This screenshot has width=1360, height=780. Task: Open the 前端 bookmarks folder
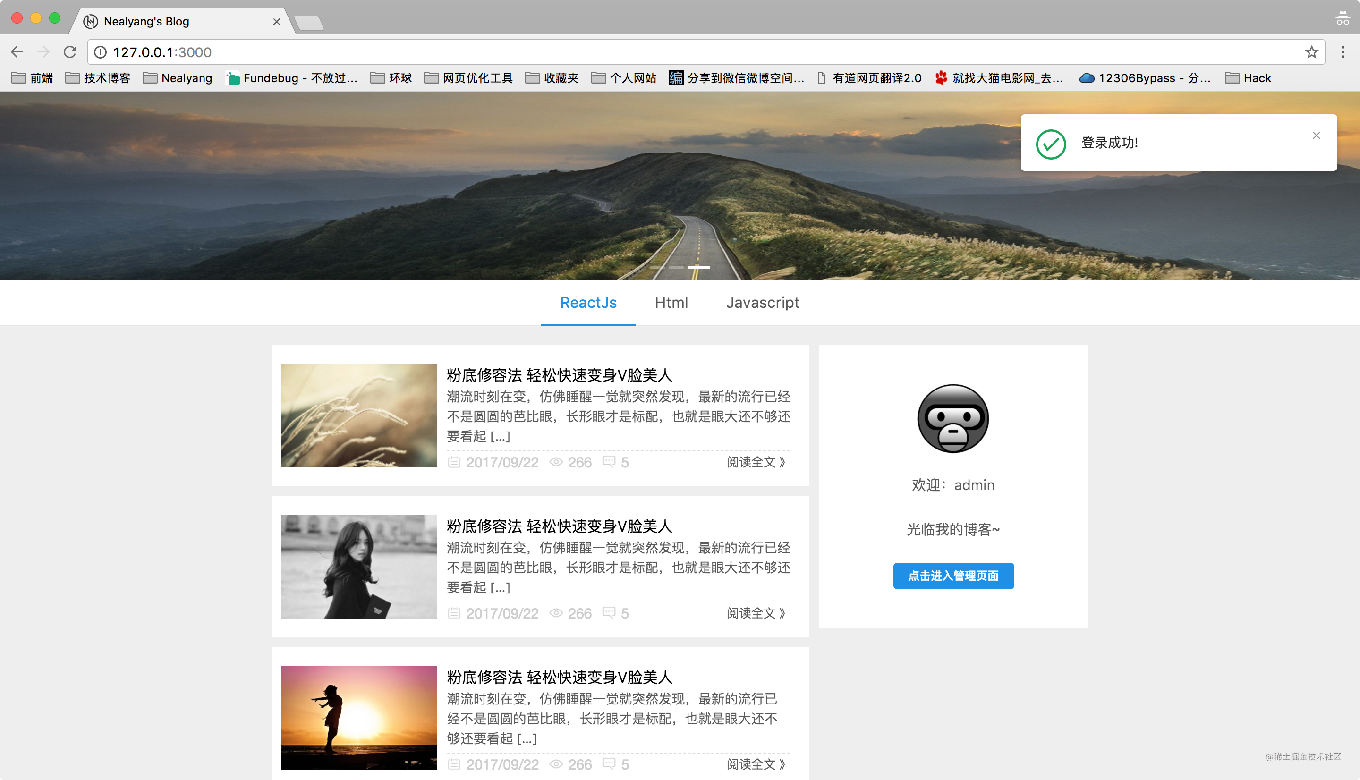(x=32, y=78)
